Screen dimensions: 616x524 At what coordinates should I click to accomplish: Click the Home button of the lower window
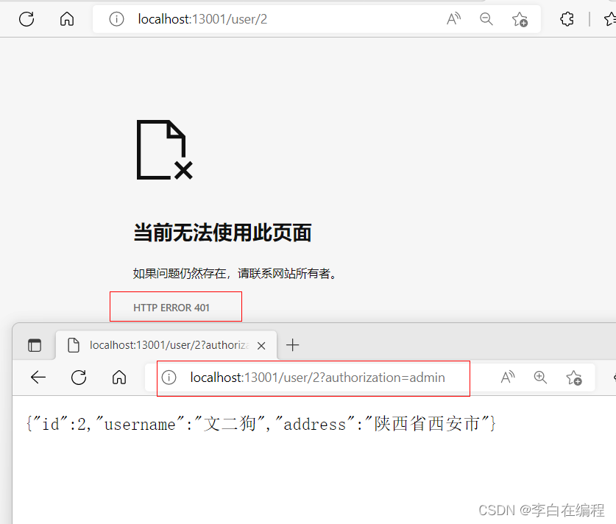(119, 378)
